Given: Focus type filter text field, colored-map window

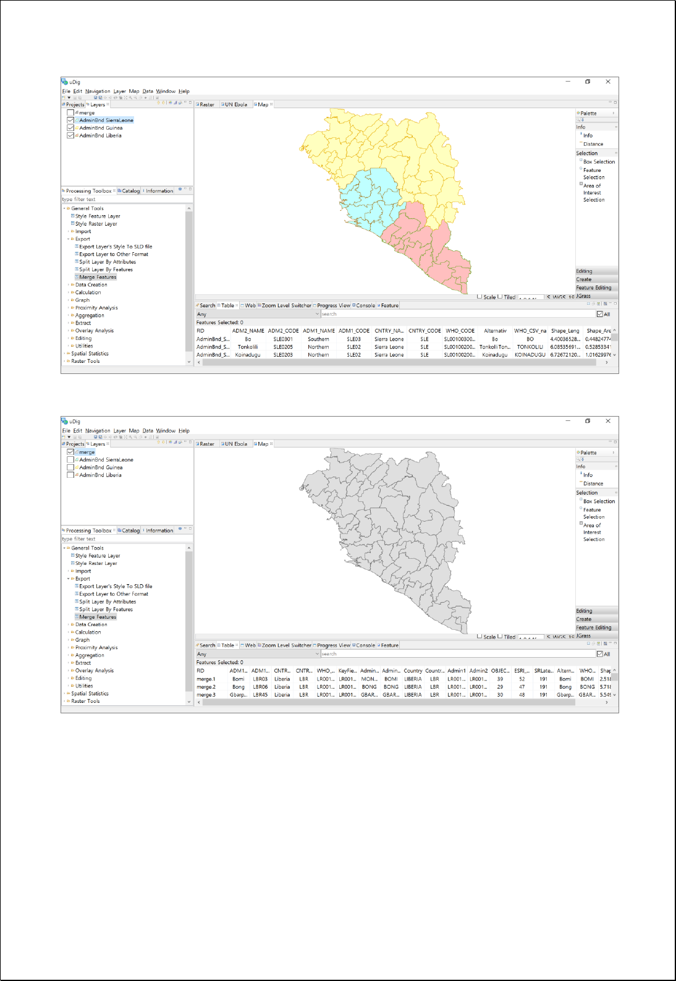Looking at the screenshot, I should click(x=127, y=199).
